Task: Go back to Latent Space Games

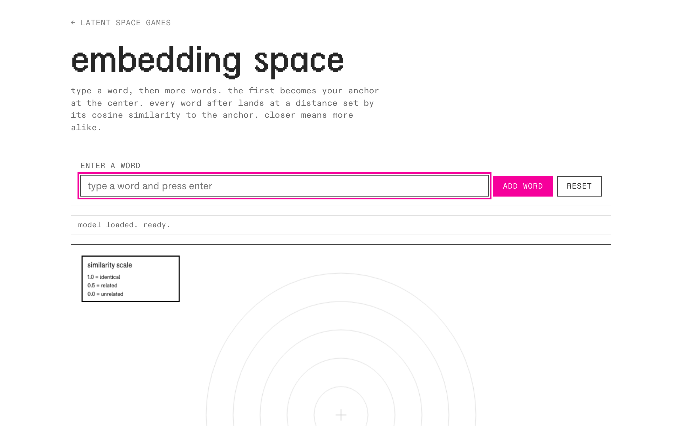Action: pyautogui.click(x=121, y=23)
